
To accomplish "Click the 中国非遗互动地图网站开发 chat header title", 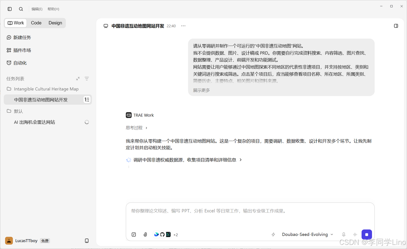I will 138,26.
